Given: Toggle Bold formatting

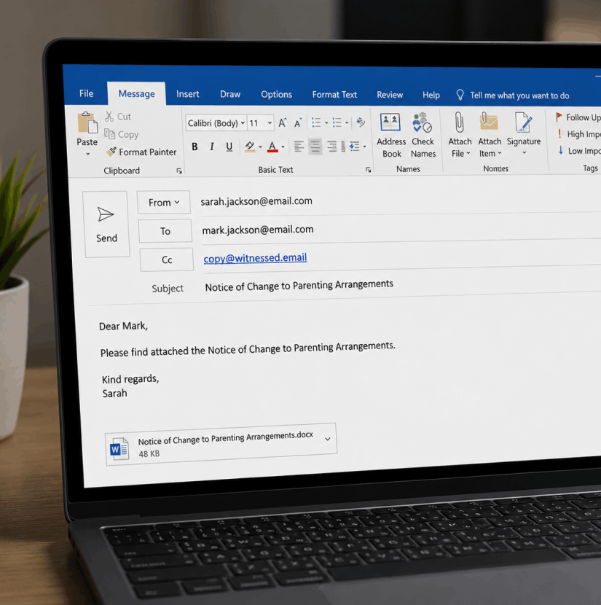Looking at the screenshot, I should click(195, 147).
